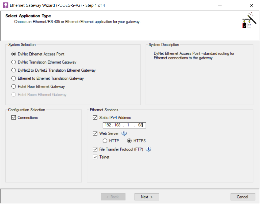Toggle File Transfer Protocol (FTP) checkbox
The height and width of the screenshot is (204, 260).
(95, 149)
